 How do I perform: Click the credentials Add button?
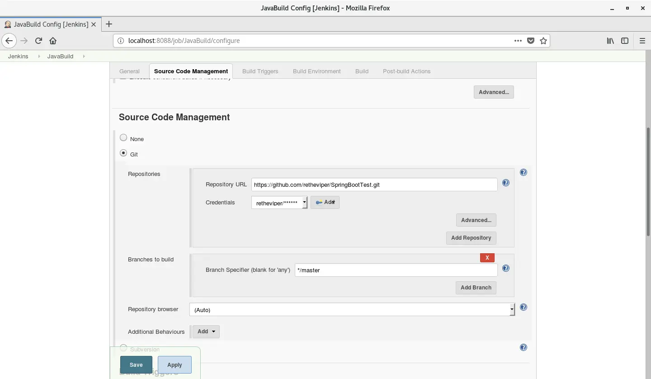(325, 202)
